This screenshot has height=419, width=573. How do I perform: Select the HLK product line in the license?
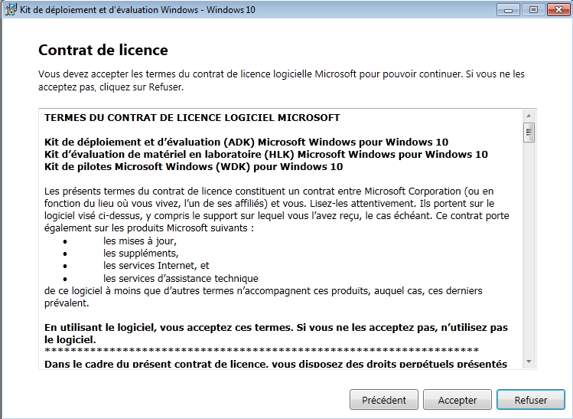coord(265,154)
